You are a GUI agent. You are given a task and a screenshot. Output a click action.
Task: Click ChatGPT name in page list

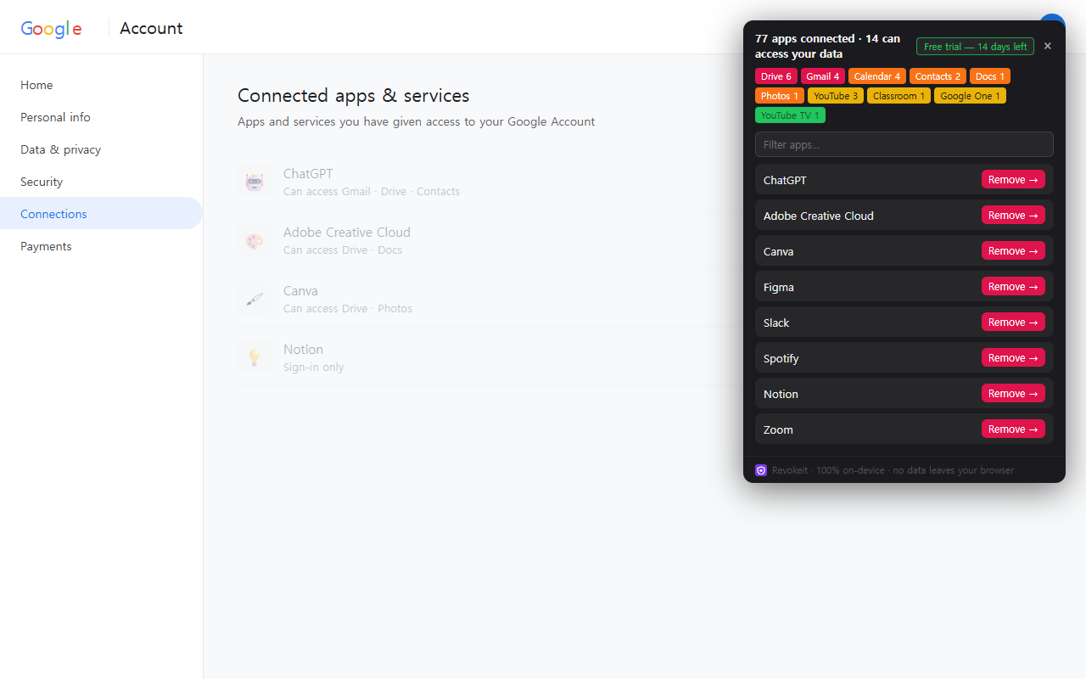[x=308, y=174]
